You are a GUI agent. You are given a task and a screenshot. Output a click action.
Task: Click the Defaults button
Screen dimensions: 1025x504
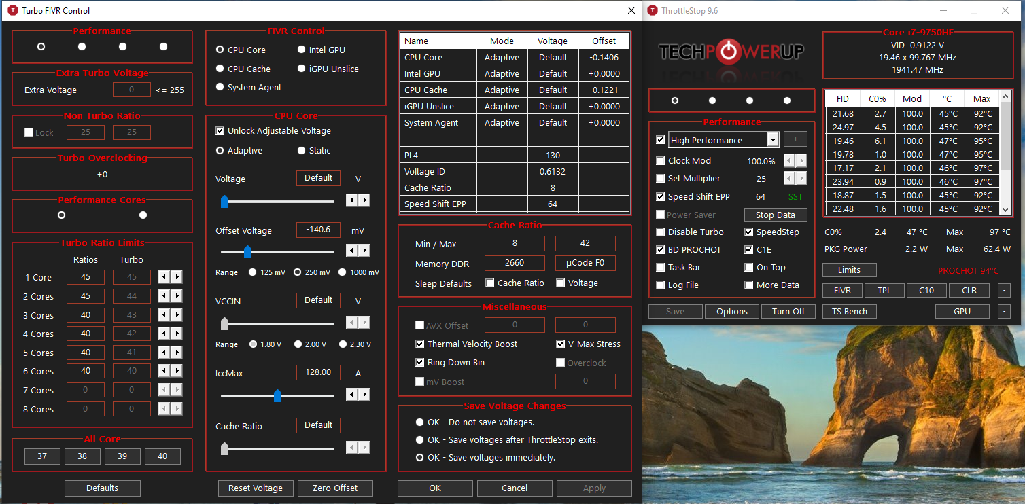pyautogui.click(x=103, y=488)
